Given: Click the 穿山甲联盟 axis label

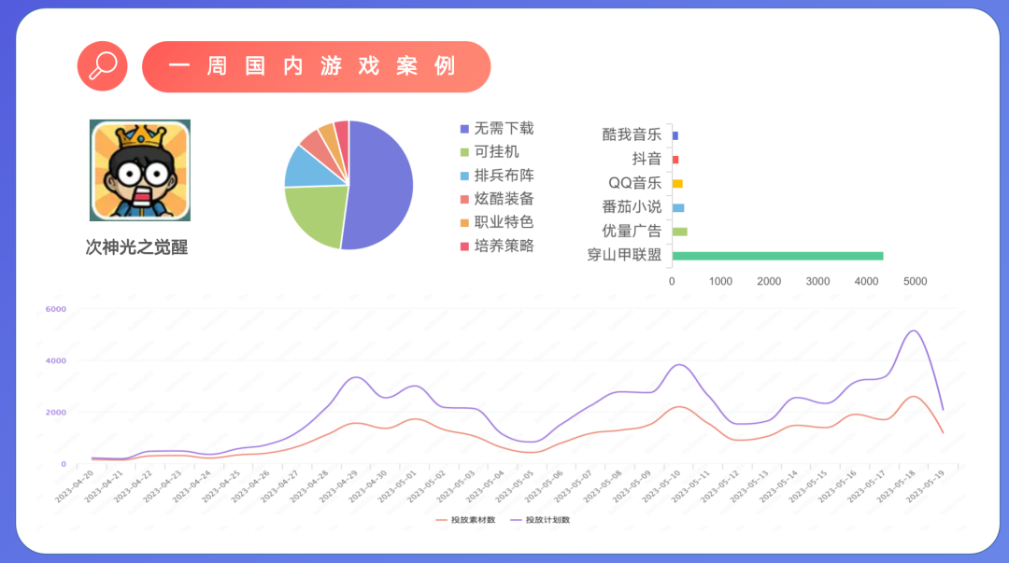Looking at the screenshot, I should [x=624, y=255].
